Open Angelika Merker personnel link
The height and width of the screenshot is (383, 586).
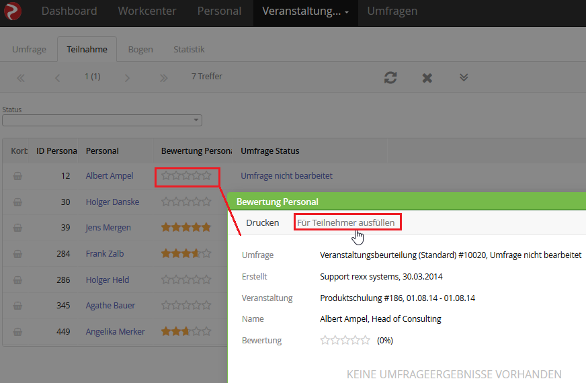pyautogui.click(x=115, y=331)
